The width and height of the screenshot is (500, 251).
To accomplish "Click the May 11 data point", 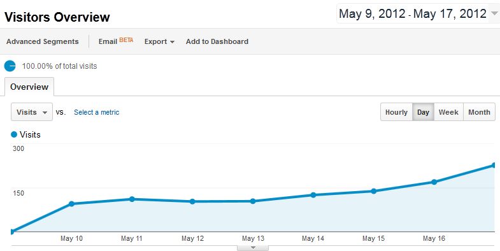I will coord(132,199).
